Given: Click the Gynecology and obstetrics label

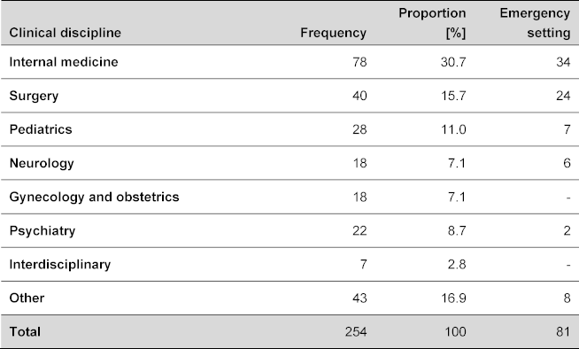Looking at the screenshot, I should [x=94, y=197].
